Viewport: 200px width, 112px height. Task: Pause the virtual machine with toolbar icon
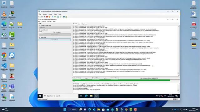(52, 17)
